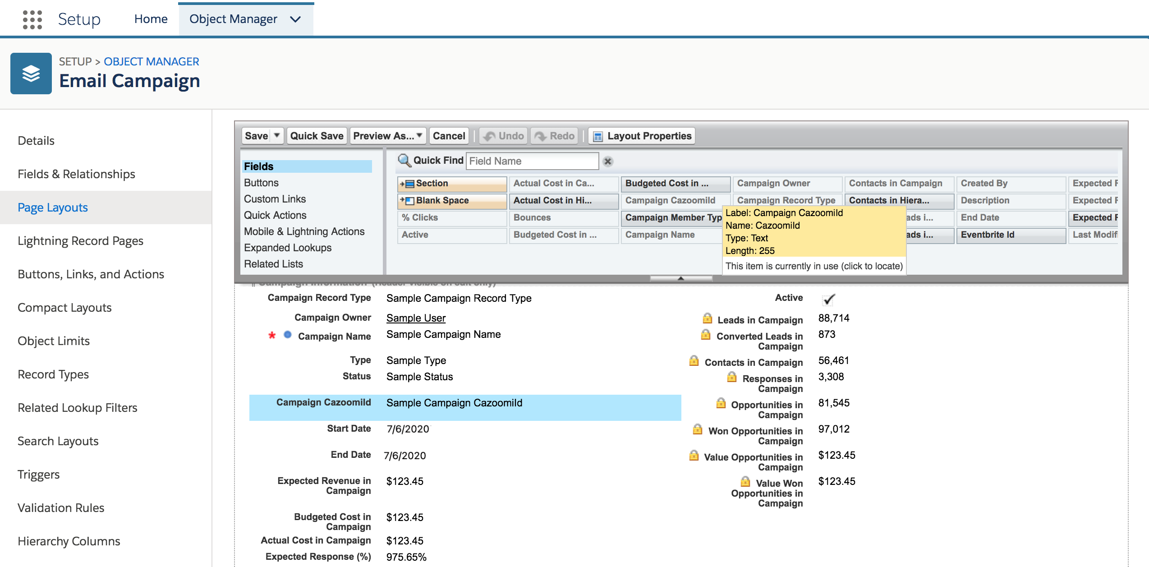Screen dimensions: 1149x567
Task: Expand the Preview As dropdown
Action: [x=419, y=136]
